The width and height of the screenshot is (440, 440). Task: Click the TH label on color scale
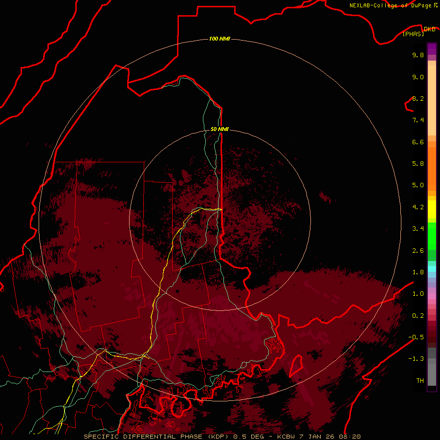[x=420, y=380]
